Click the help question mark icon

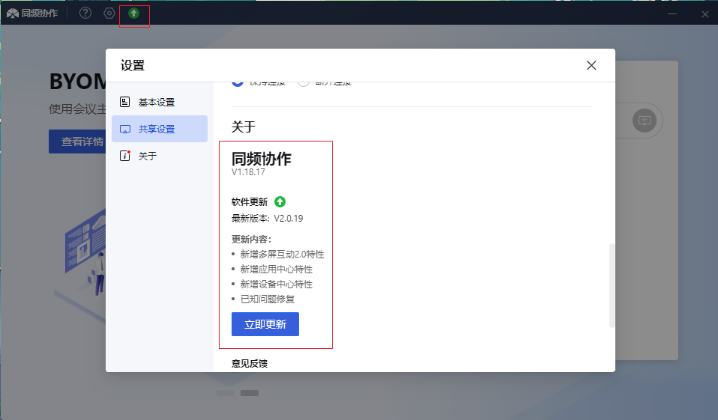coord(85,13)
